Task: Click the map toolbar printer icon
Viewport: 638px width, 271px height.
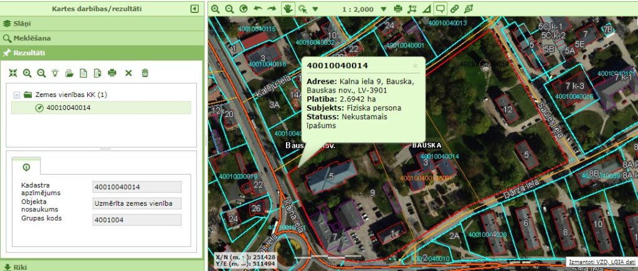Action: (398, 9)
